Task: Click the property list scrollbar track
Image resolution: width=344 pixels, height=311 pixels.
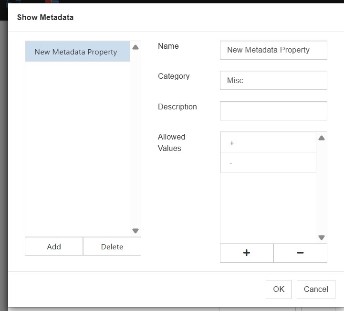Action: click(136, 139)
